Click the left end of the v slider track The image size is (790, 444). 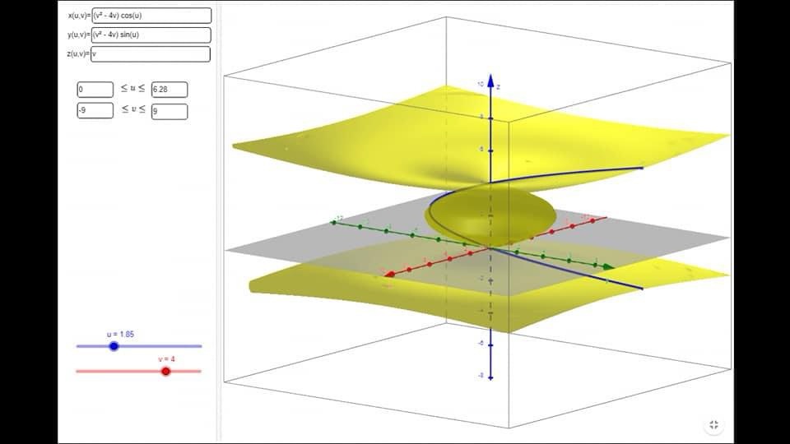[x=77, y=372]
